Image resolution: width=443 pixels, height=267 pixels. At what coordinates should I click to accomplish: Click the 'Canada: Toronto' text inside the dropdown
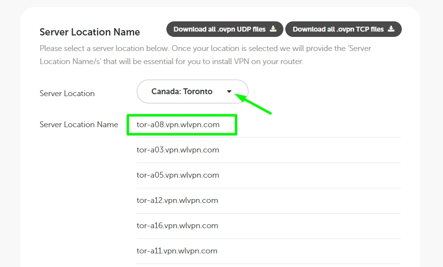tap(182, 91)
